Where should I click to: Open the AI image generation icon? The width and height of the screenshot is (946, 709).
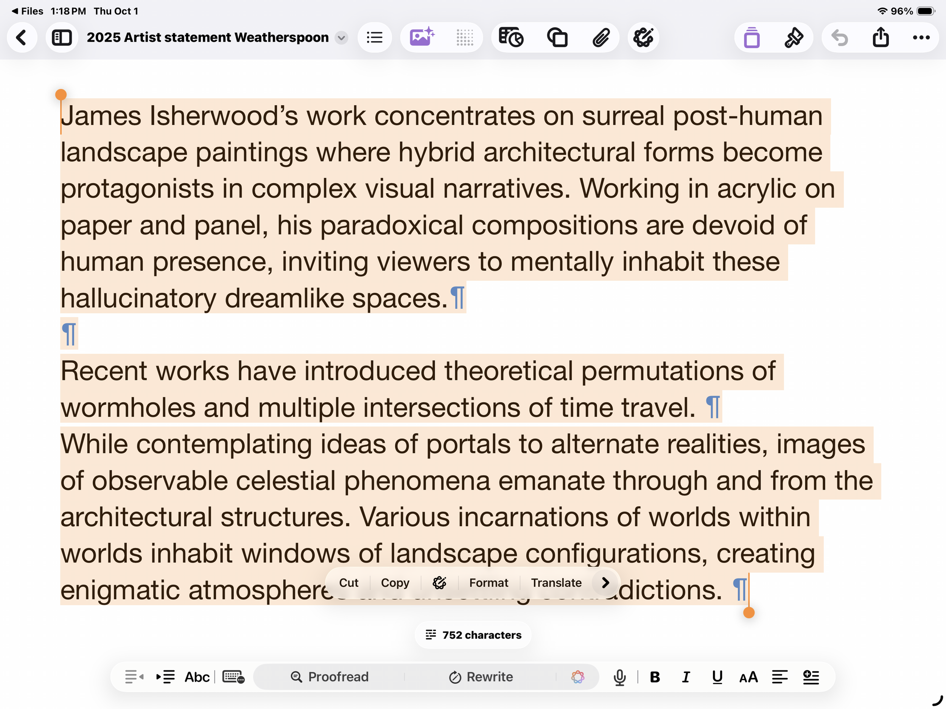click(x=422, y=37)
